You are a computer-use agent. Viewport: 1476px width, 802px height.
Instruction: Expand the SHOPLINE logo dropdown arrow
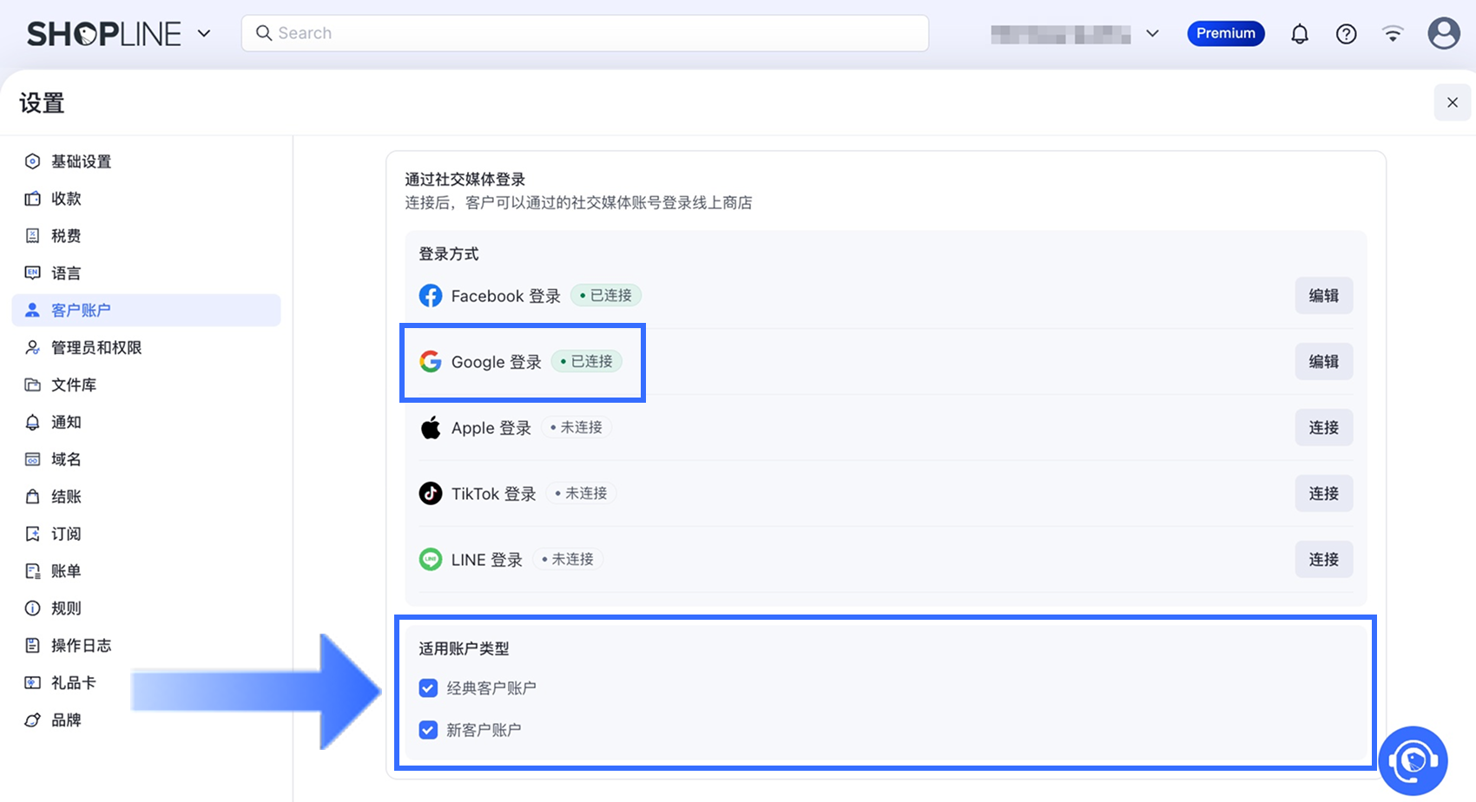pyautogui.click(x=204, y=34)
